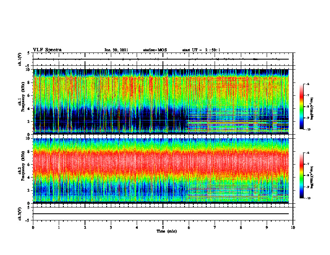Click the ch.1 spectrogram color scale bar

coord(301,107)
